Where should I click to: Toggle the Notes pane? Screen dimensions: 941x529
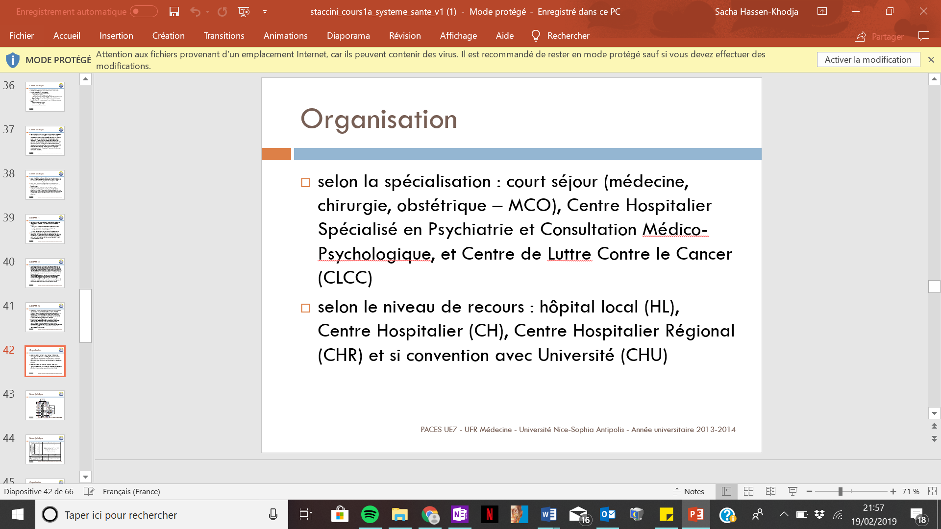(x=688, y=491)
